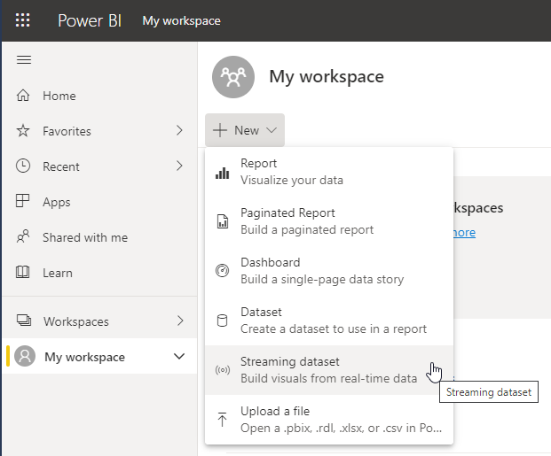Click the 'Build a paginated report' description

(307, 229)
